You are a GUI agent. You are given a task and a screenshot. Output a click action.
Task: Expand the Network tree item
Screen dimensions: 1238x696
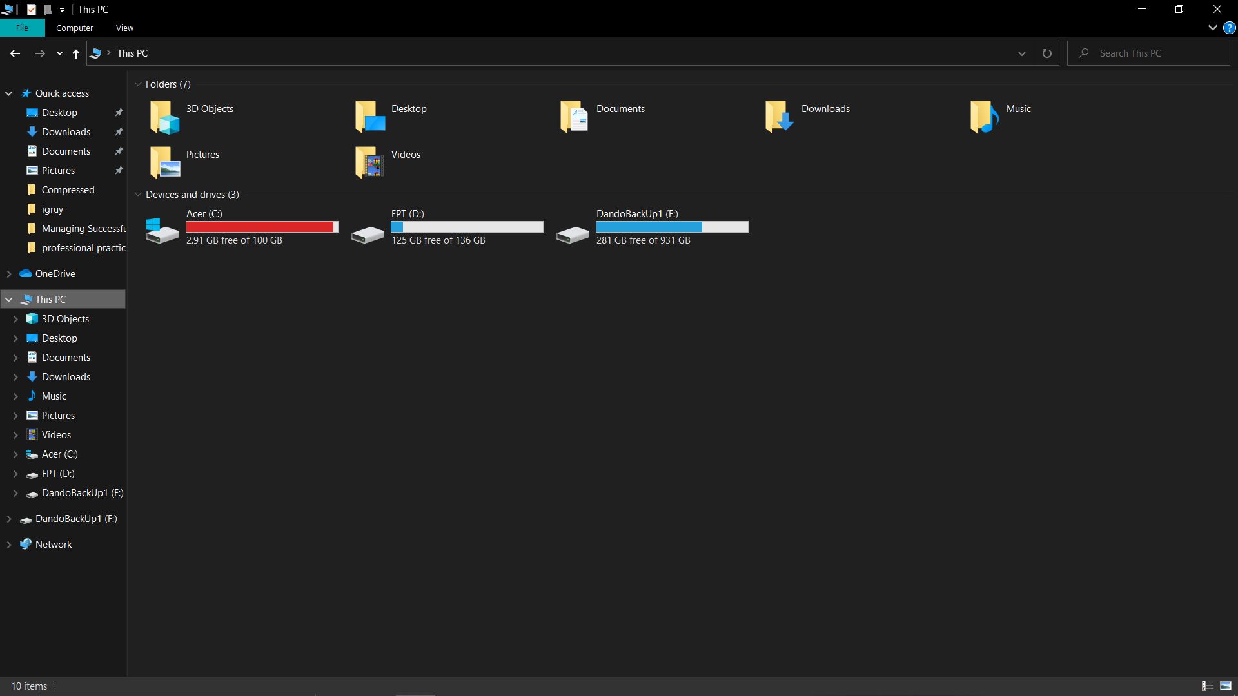[x=8, y=544]
